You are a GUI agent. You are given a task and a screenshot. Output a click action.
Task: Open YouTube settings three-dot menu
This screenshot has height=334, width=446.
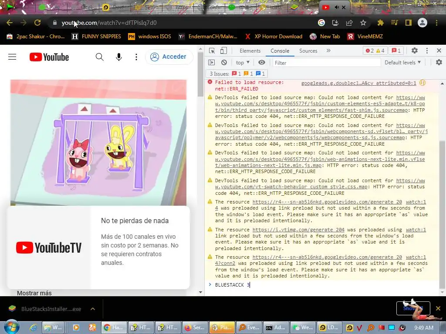point(136,57)
